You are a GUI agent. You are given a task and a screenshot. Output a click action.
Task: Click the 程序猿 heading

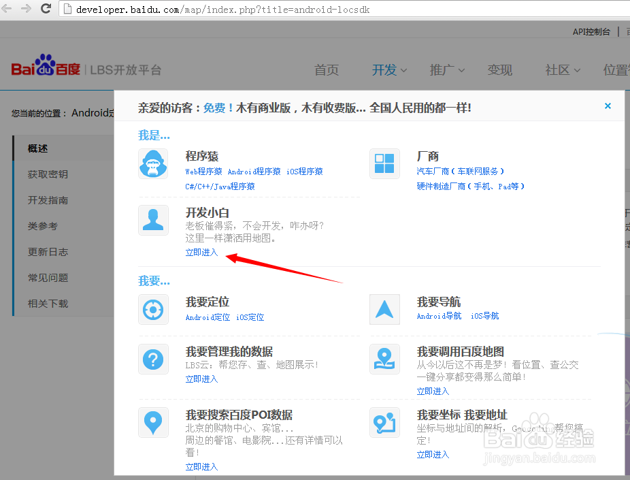coord(201,156)
